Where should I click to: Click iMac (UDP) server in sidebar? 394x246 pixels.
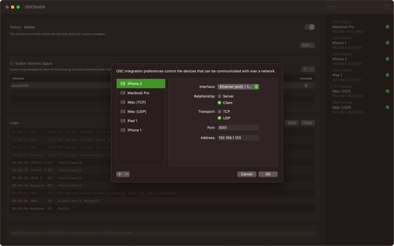pyautogui.click(x=359, y=107)
